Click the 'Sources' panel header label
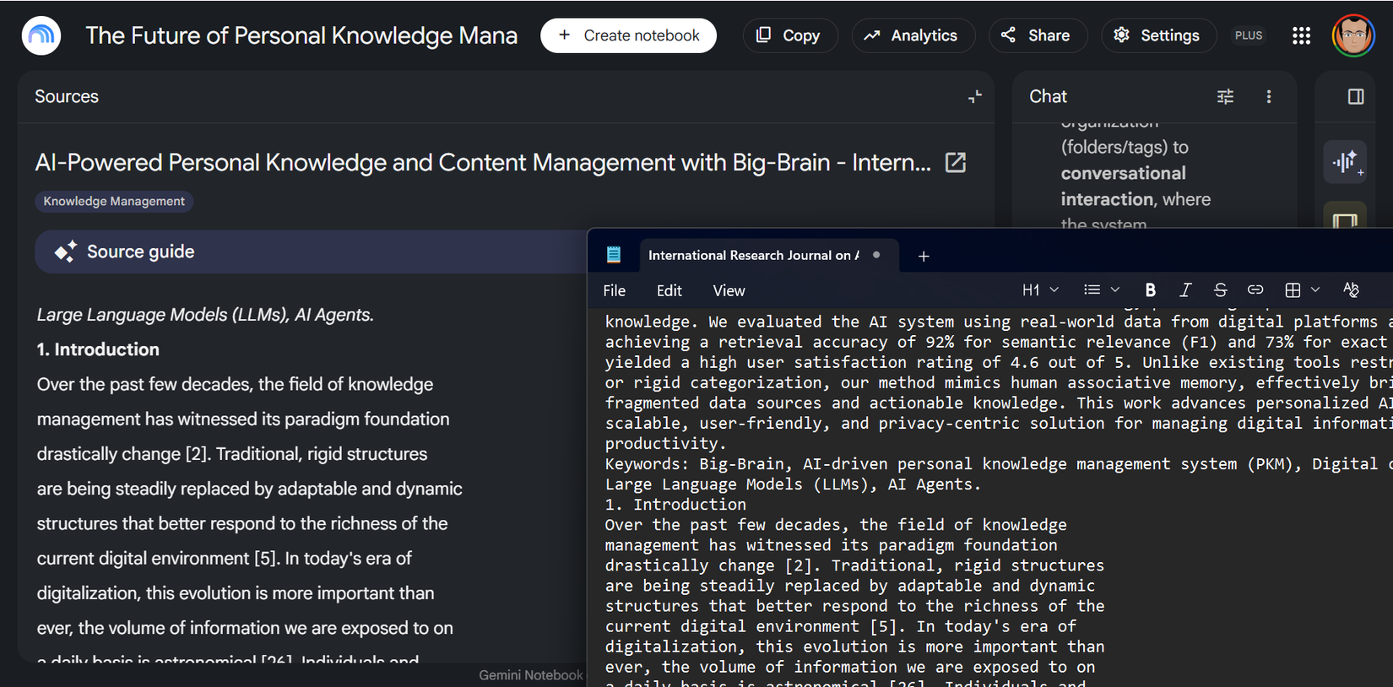Screen dimensions: 1393x687 67,97
